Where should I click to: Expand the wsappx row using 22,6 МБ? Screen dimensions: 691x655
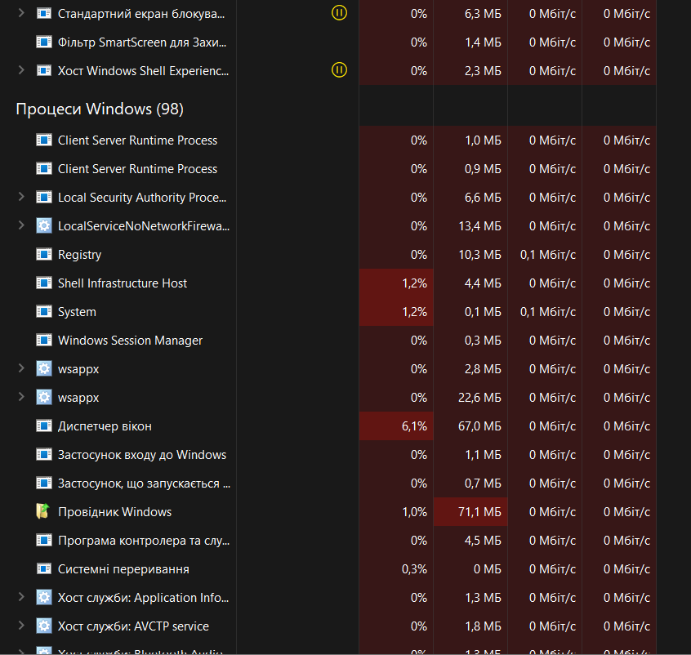click(21, 397)
